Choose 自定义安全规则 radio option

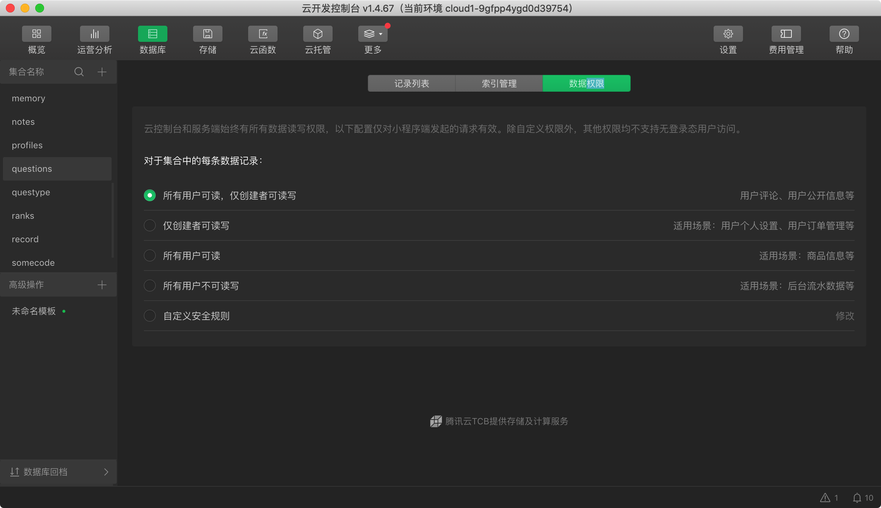[150, 316]
